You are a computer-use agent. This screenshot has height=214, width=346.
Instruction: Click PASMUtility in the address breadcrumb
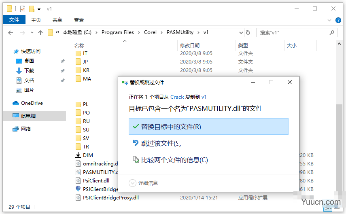180,32
